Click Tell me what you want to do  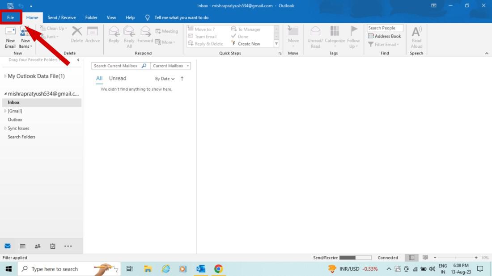(181, 17)
